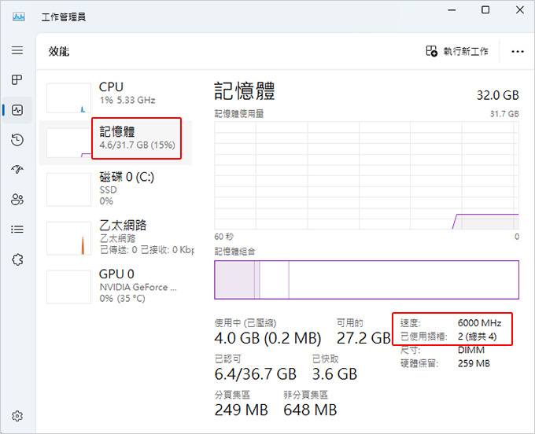Click the CPU mini graph thumbnail

[69, 97]
